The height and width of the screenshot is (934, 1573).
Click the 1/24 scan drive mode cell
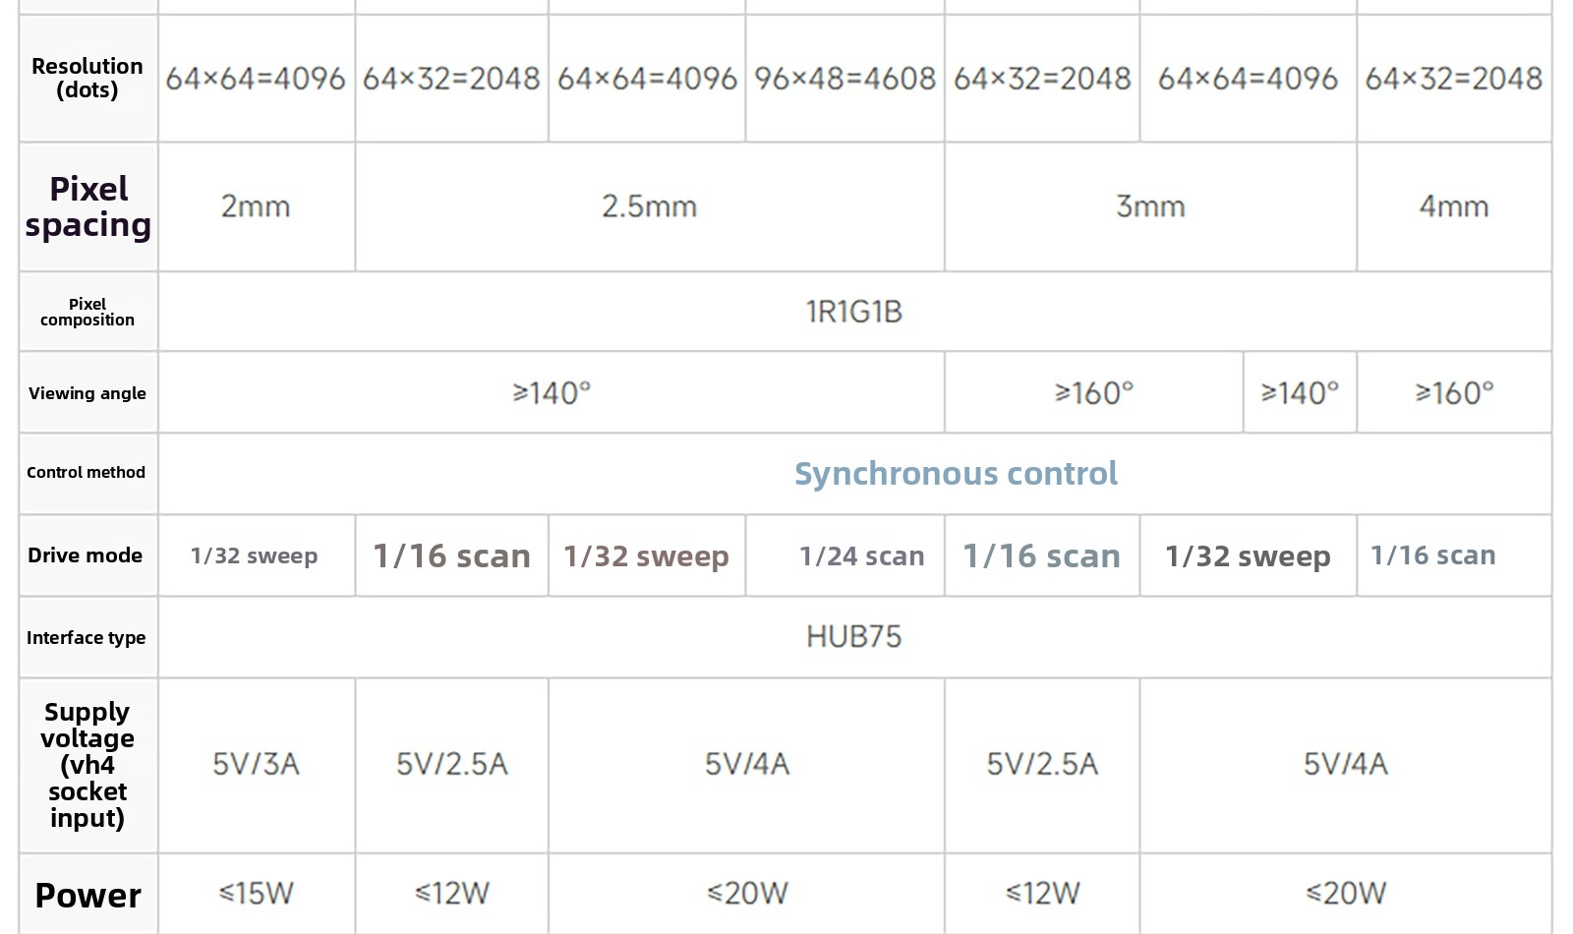tap(861, 556)
